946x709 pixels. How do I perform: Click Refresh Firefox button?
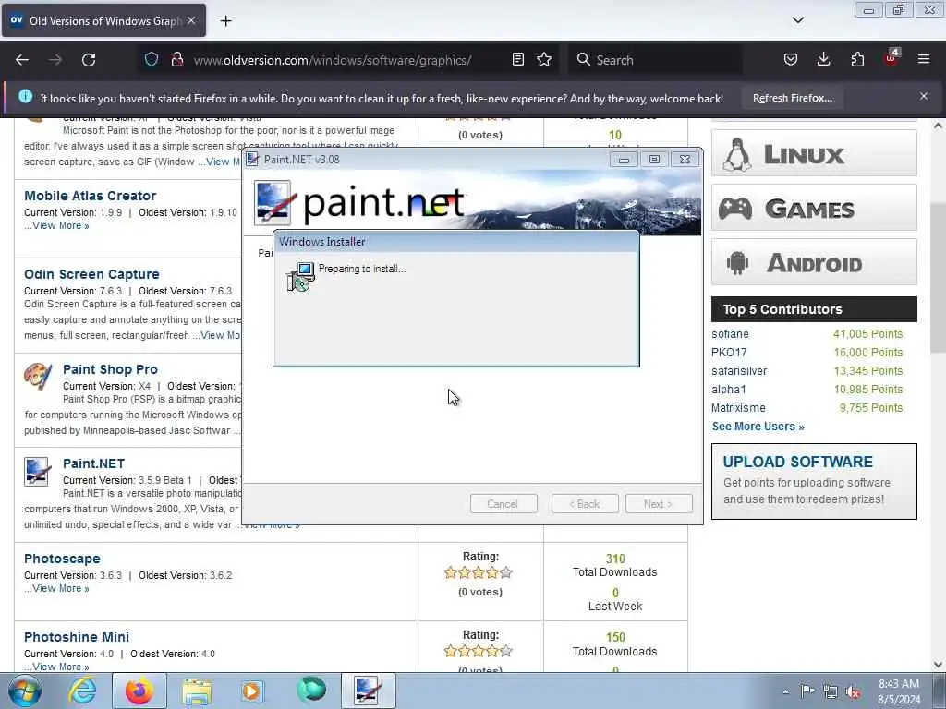point(792,98)
